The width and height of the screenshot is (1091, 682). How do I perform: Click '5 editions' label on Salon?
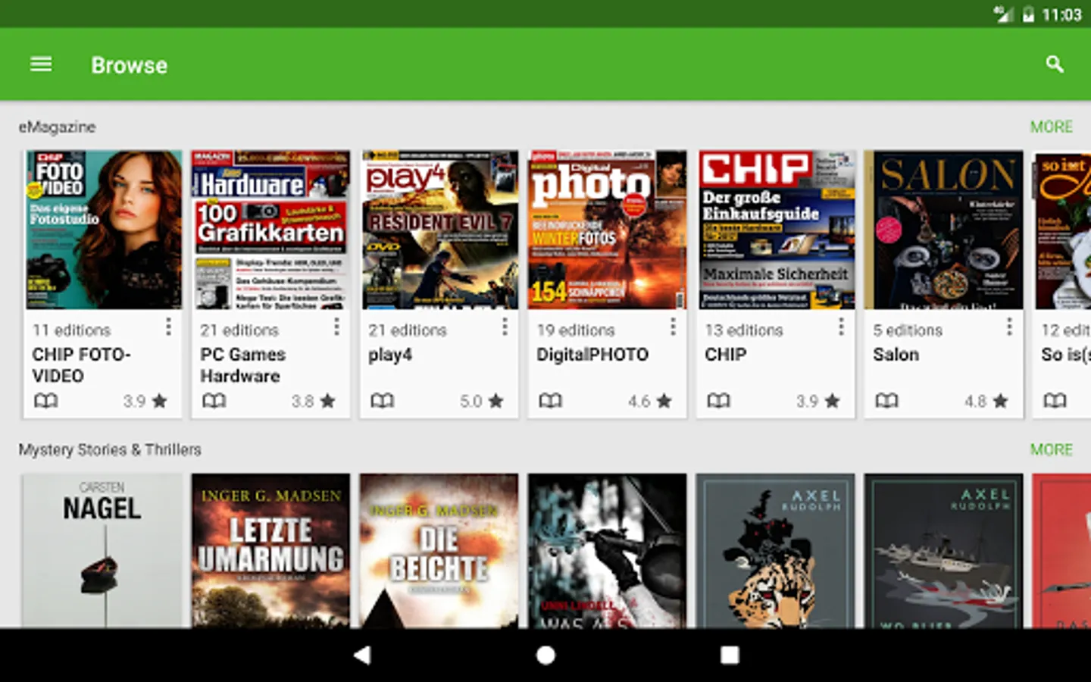coord(908,330)
